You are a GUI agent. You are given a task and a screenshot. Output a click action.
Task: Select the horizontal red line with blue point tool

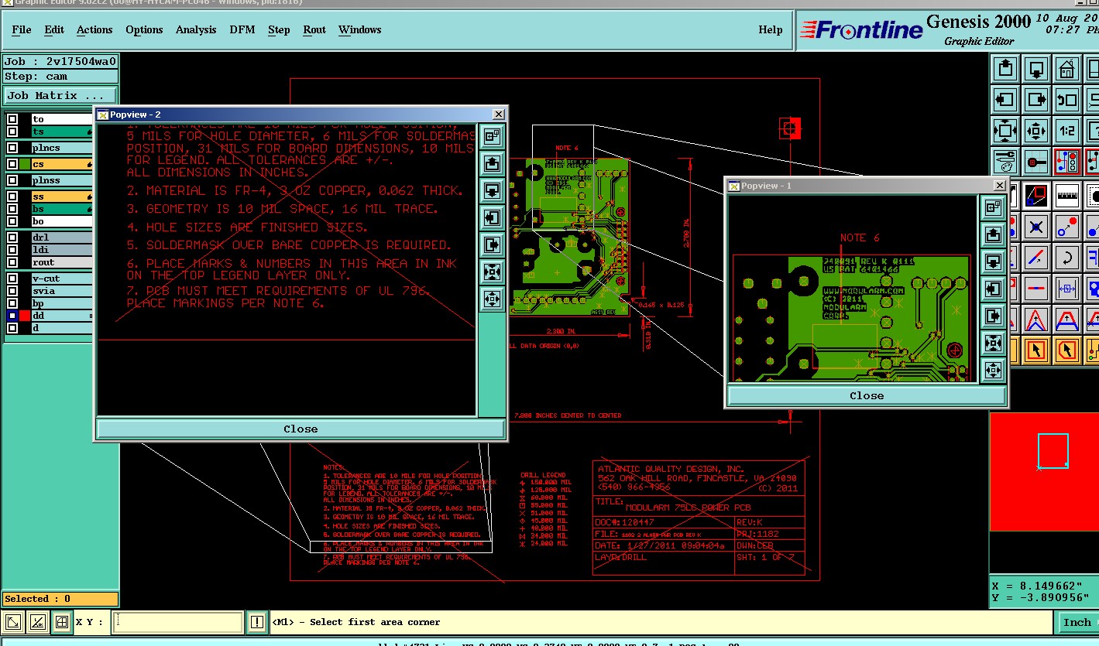tap(1036, 289)
